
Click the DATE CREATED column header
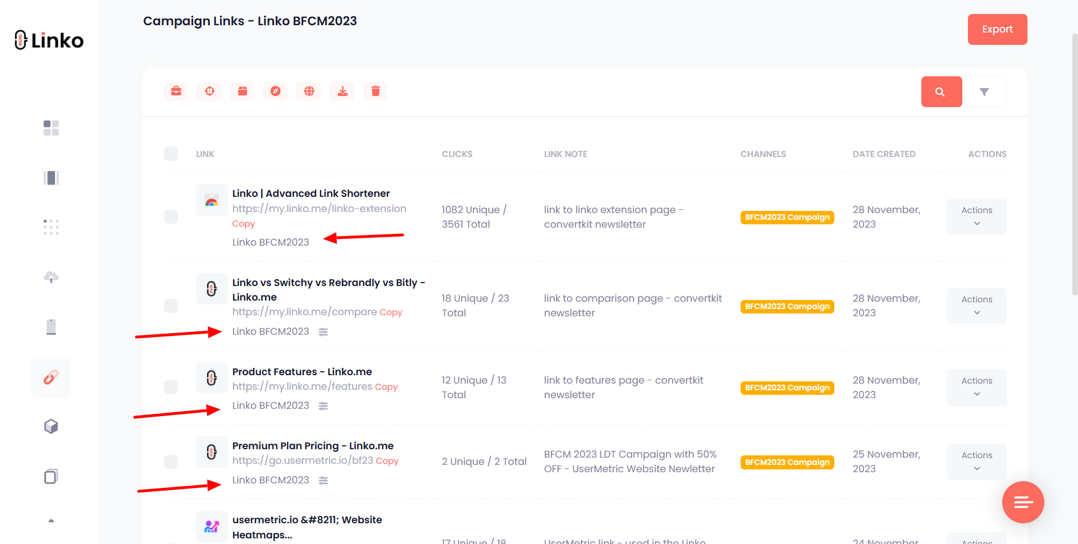pyautogui.click(x=884, y=154)
